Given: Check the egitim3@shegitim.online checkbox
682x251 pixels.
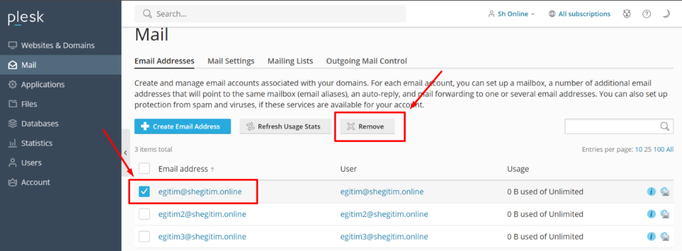Looking at the screenshot, I should pos(145,236).
